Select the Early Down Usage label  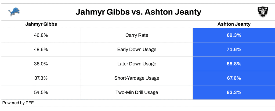pyautogui.click(x=137, y=49)
